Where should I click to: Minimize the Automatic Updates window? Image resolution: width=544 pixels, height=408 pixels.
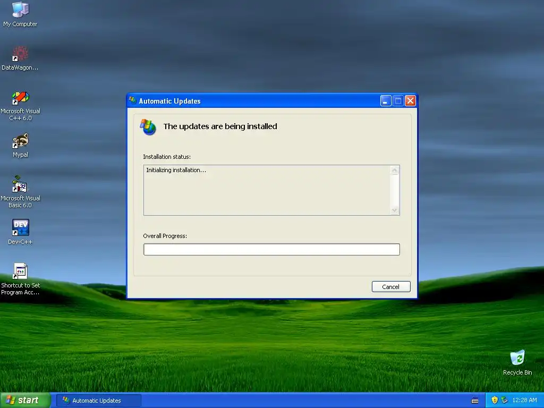pyautogui.click(x=386, y=100)
